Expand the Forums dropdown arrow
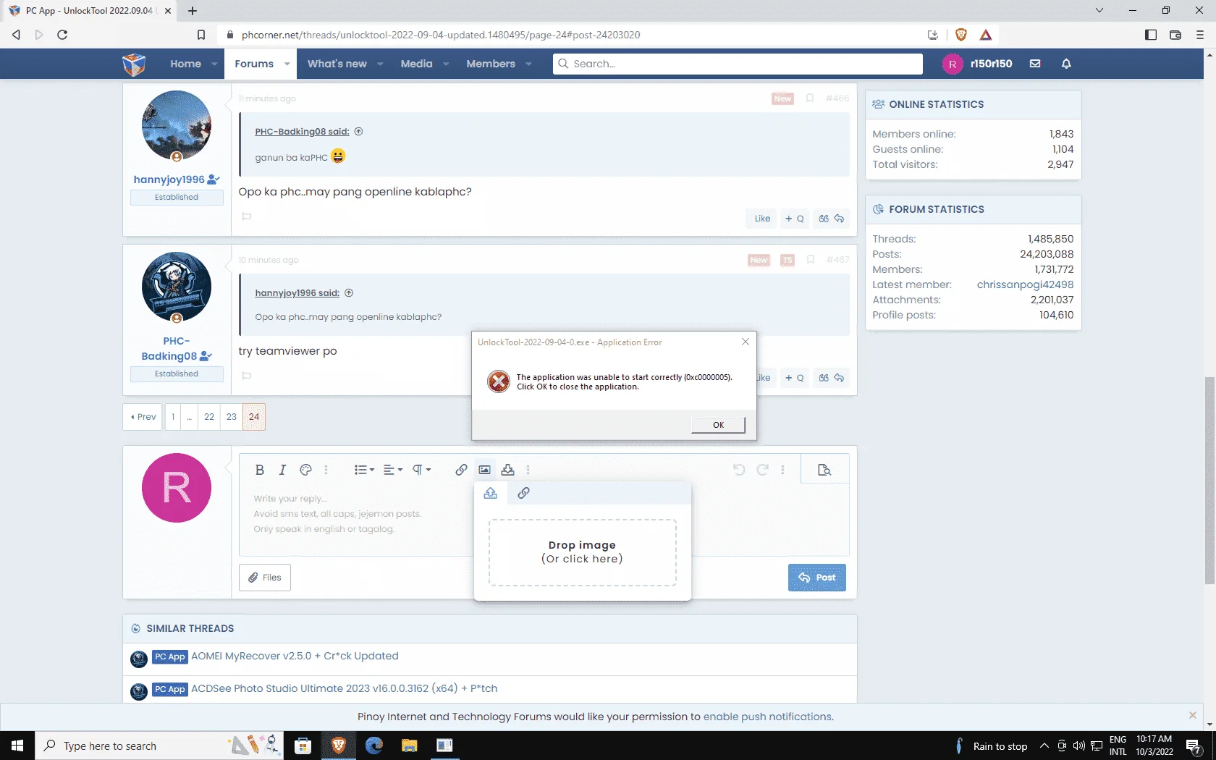 click(287, 64)
